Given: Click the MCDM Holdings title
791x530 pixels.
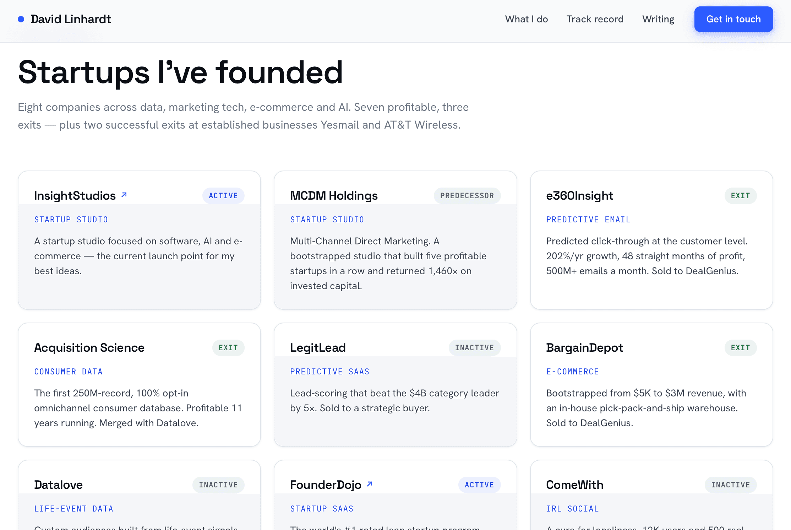Looking at the screenshot, I should (334, 196).
